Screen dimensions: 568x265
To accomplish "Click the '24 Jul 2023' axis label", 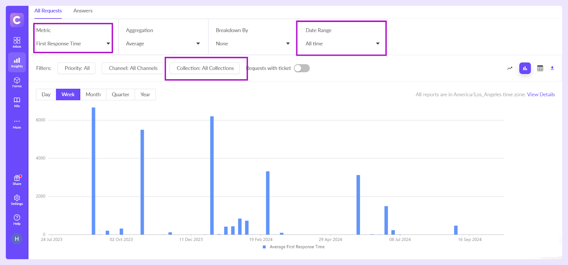I will click(51, 240).
